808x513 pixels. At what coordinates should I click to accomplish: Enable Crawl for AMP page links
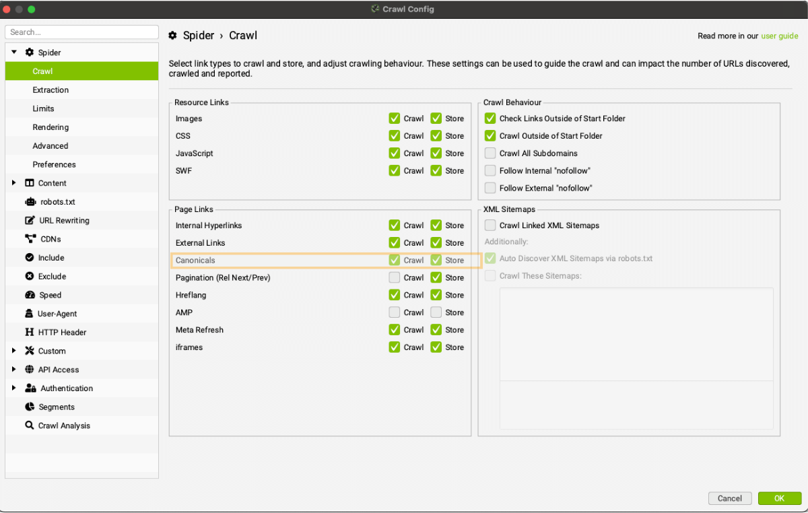pyautogui.click(x=394, y=312)
